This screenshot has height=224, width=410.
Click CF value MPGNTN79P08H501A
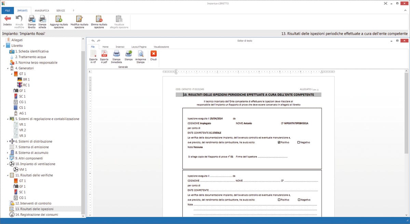[x=296, y=123]
